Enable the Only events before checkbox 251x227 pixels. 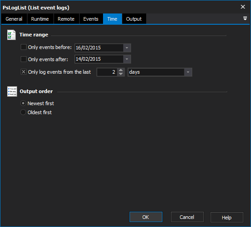pyautogui.click(x=23, y=47)
